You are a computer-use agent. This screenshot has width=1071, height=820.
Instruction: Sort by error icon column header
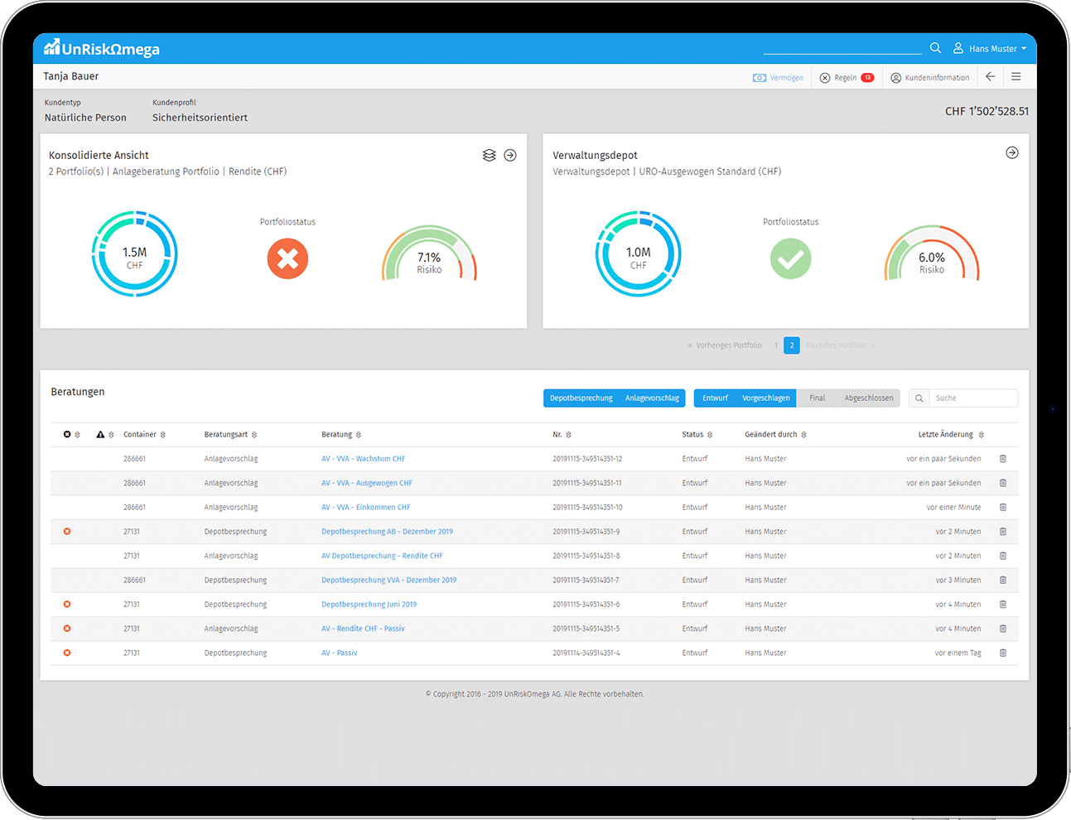point(72,435)
